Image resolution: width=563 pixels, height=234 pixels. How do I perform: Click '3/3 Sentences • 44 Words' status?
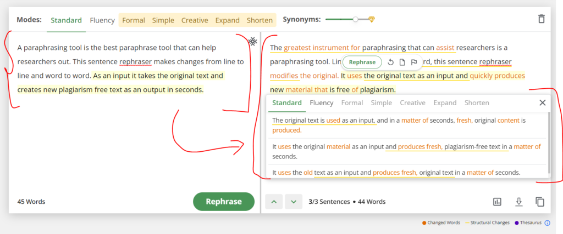coord(347,202)
